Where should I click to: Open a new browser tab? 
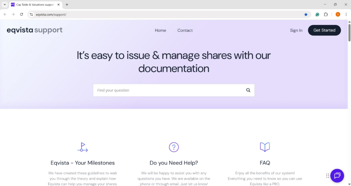click(67, 4)
